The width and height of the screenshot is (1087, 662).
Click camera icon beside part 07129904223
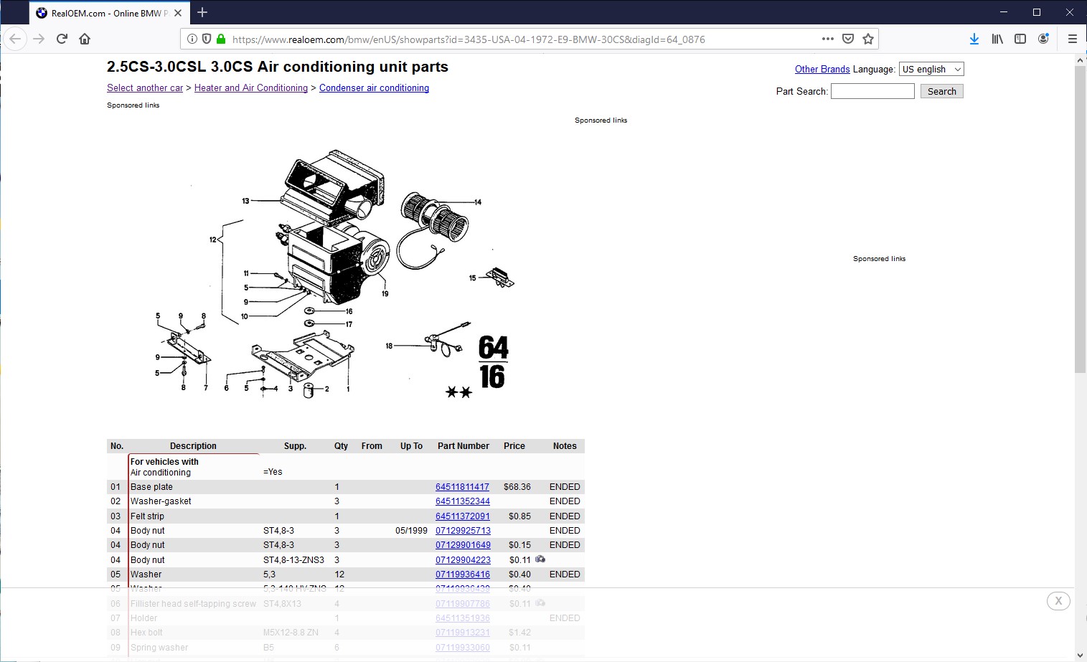coord(540,559)
